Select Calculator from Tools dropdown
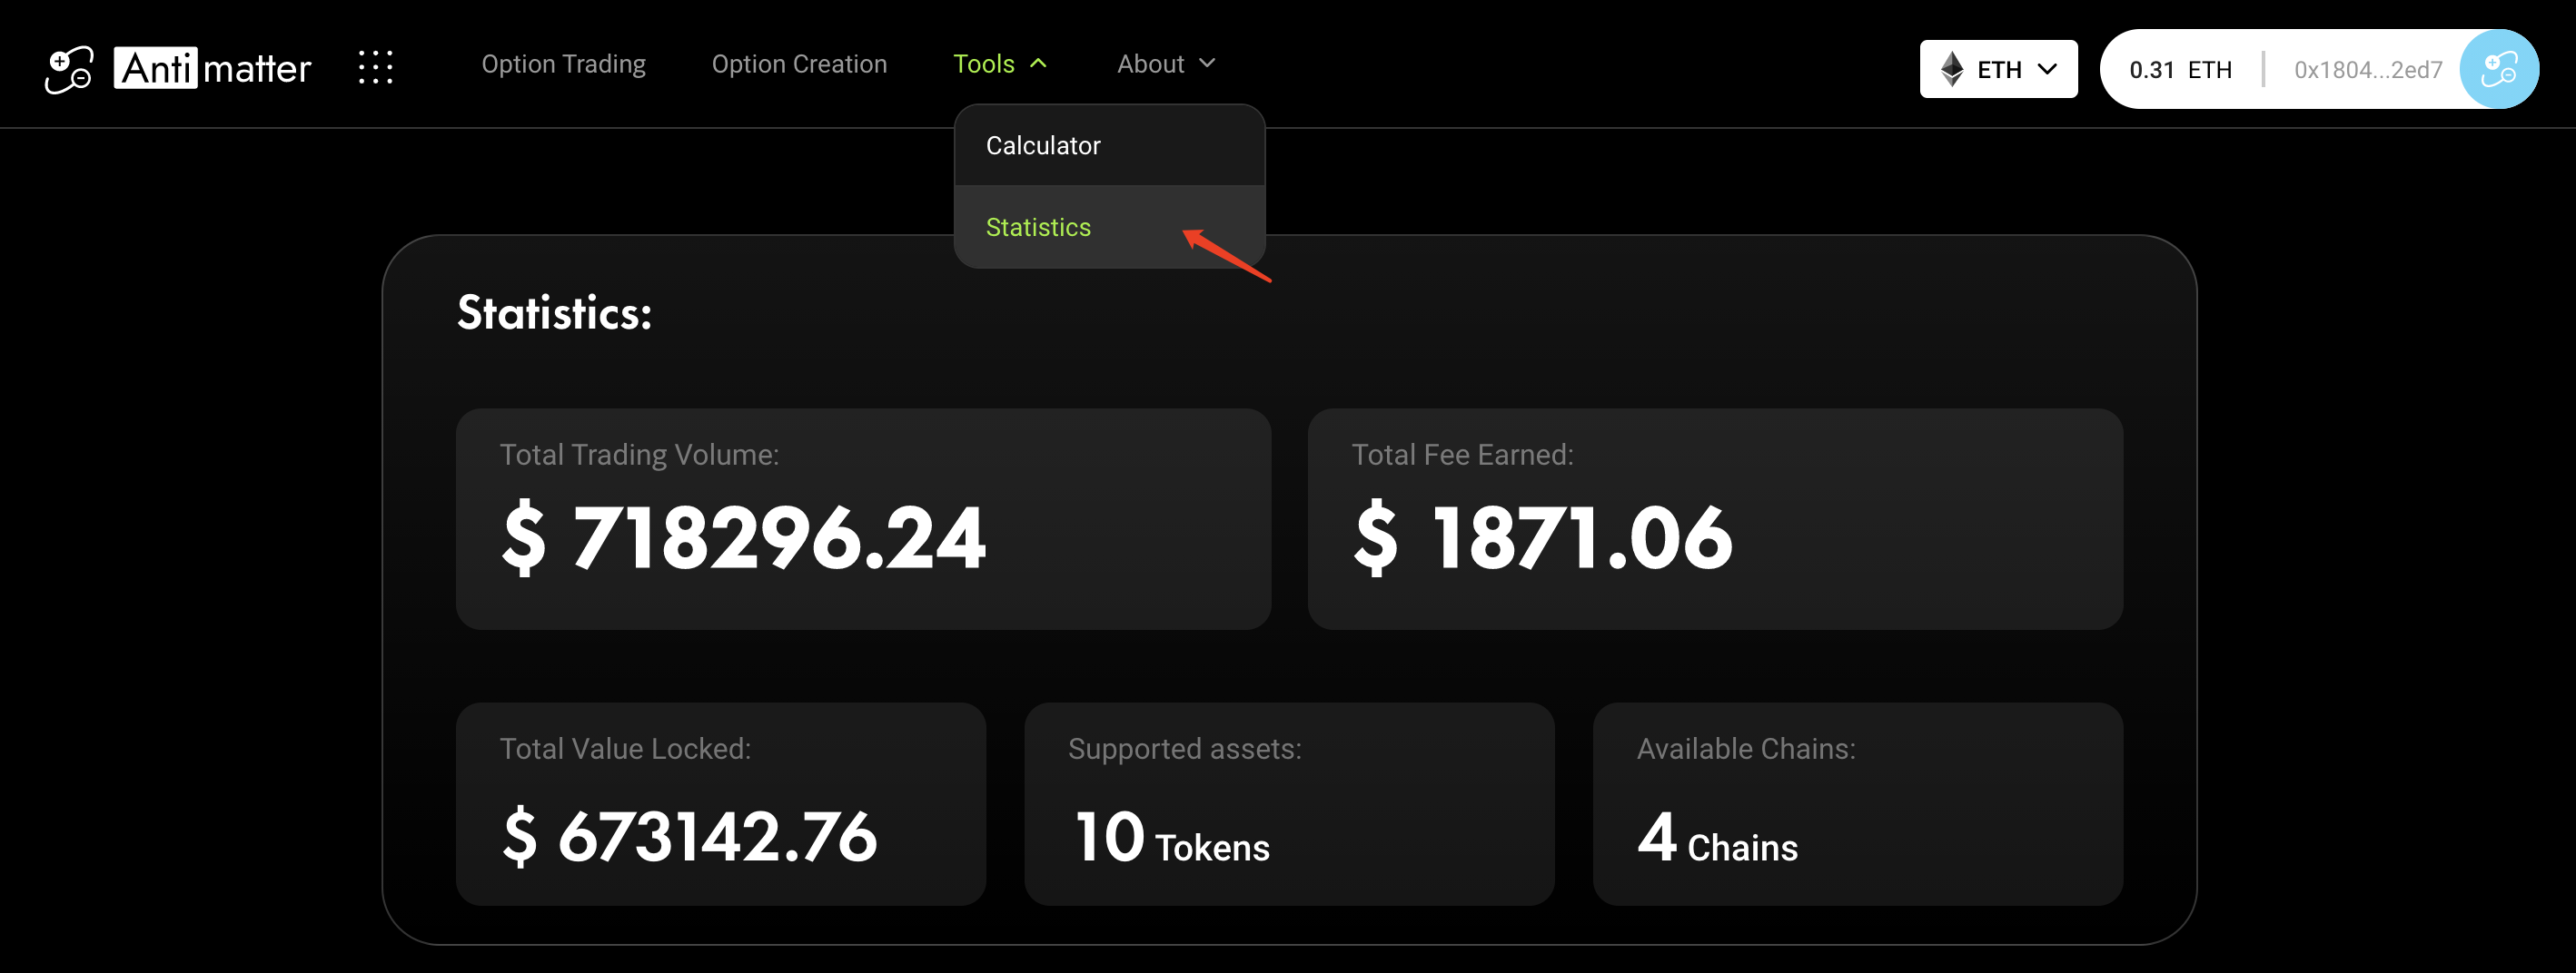The image size is (2576, 973). (1043, 146)
